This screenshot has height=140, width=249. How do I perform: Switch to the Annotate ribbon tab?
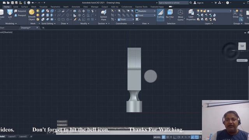pyautogui.click(x=76, y=7)
